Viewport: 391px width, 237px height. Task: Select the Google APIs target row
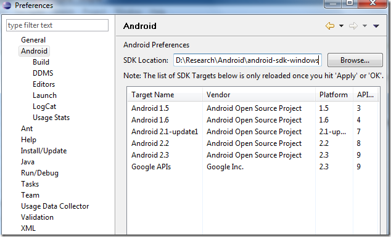pyautogui.click(x=253, y=167)
